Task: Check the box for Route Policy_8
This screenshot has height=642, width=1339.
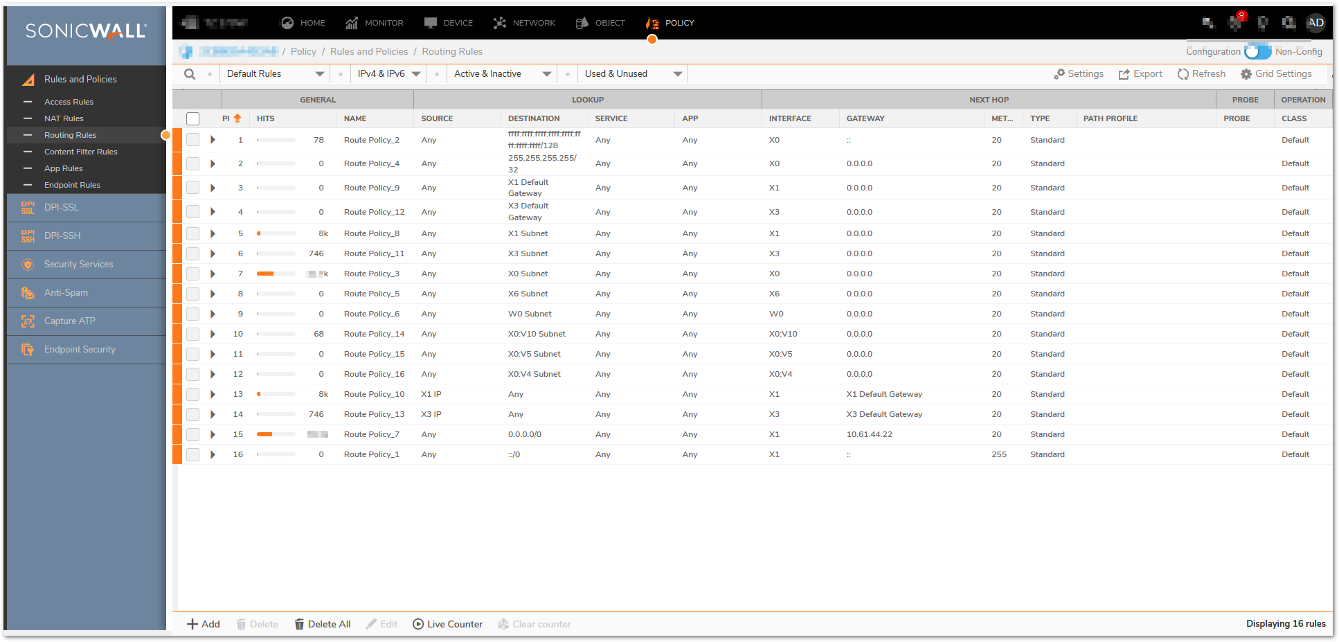Action: click(193, 233)
